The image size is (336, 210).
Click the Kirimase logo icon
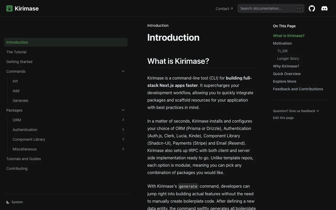coord(9,8)
